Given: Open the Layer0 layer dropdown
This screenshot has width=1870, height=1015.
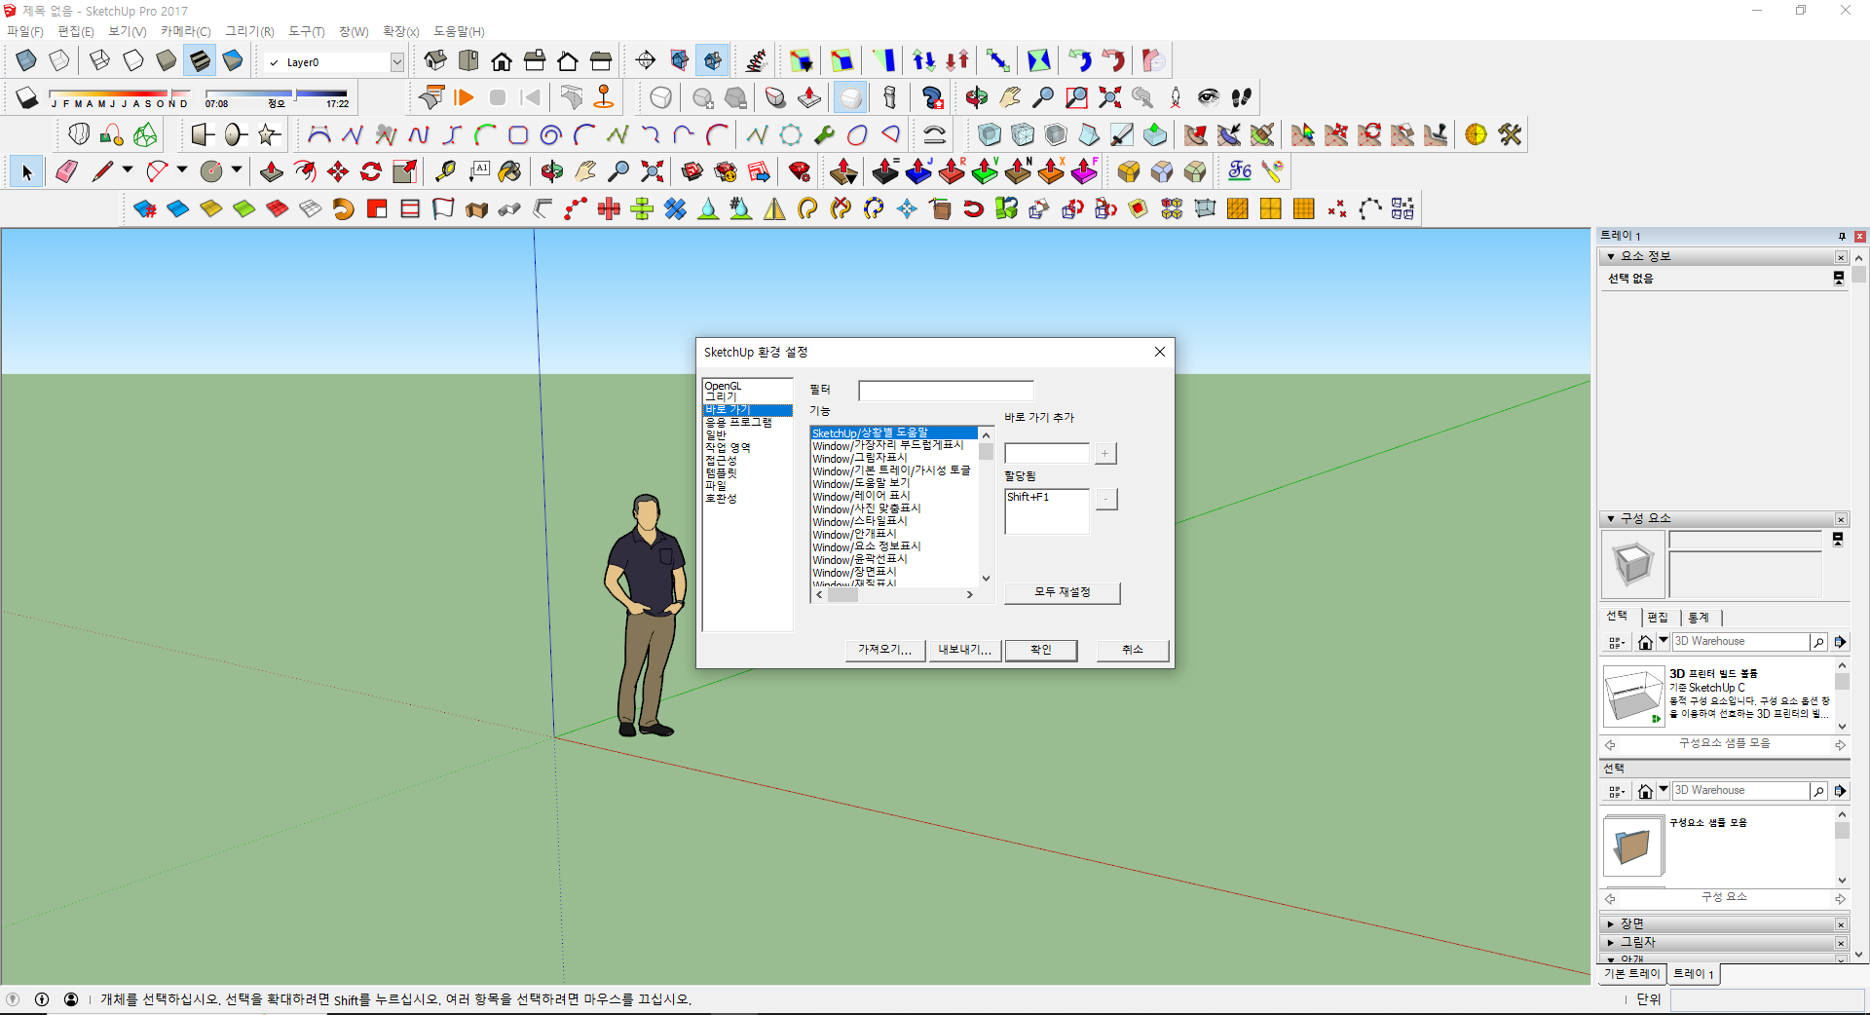Looking at the screenshot, I should (x=397, y=62).
